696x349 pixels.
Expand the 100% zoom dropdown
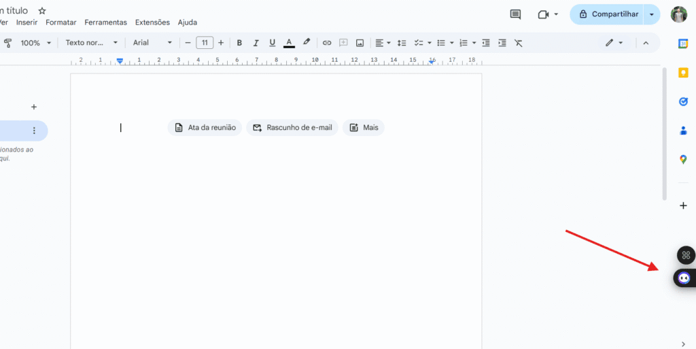tap(35, 43)
